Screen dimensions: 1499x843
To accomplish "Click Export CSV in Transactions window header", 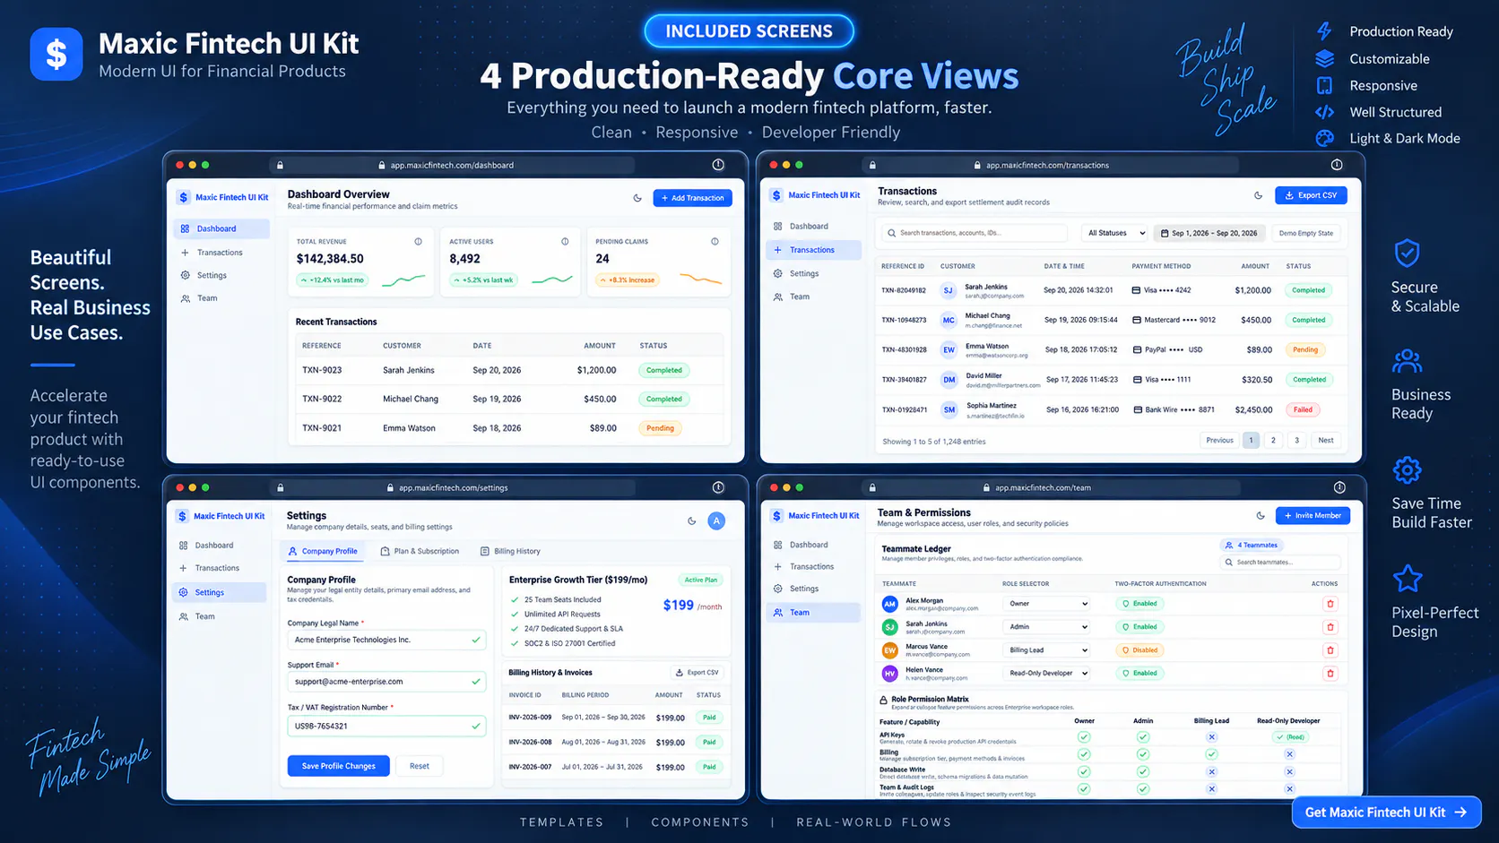I will click(x=1311, y=195).
